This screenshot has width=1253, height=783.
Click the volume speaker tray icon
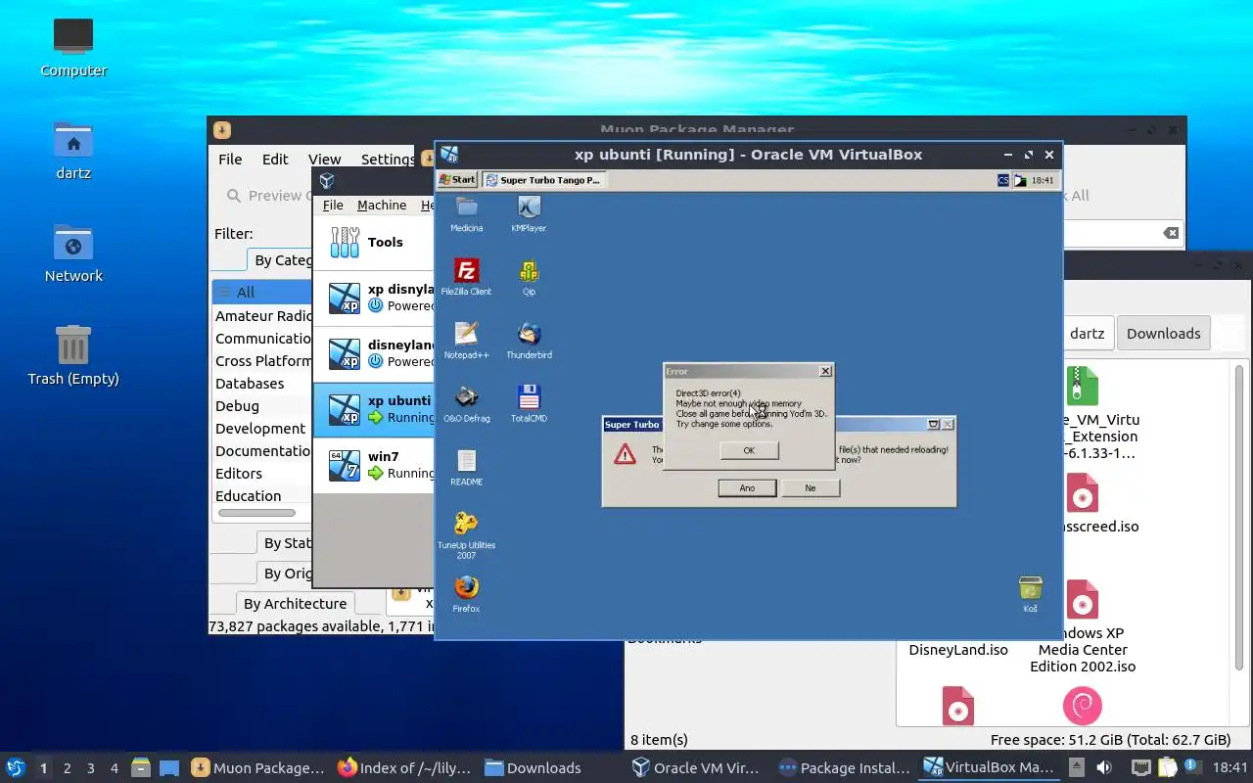[x=1103, y=767]
